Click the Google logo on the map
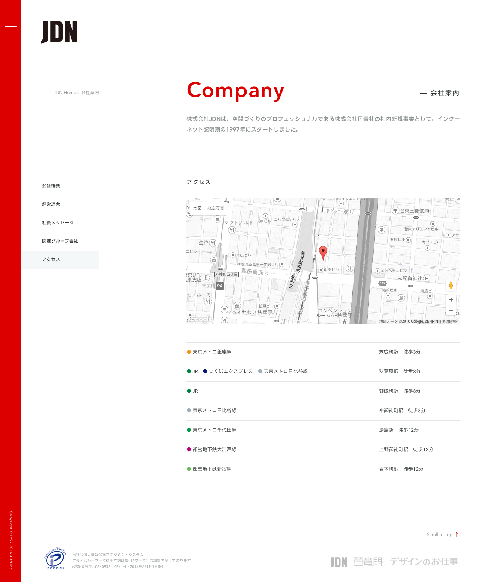 coord(201,319)
